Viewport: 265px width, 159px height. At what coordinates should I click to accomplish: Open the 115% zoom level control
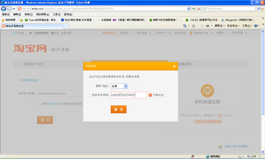click(x=254, y=156)
